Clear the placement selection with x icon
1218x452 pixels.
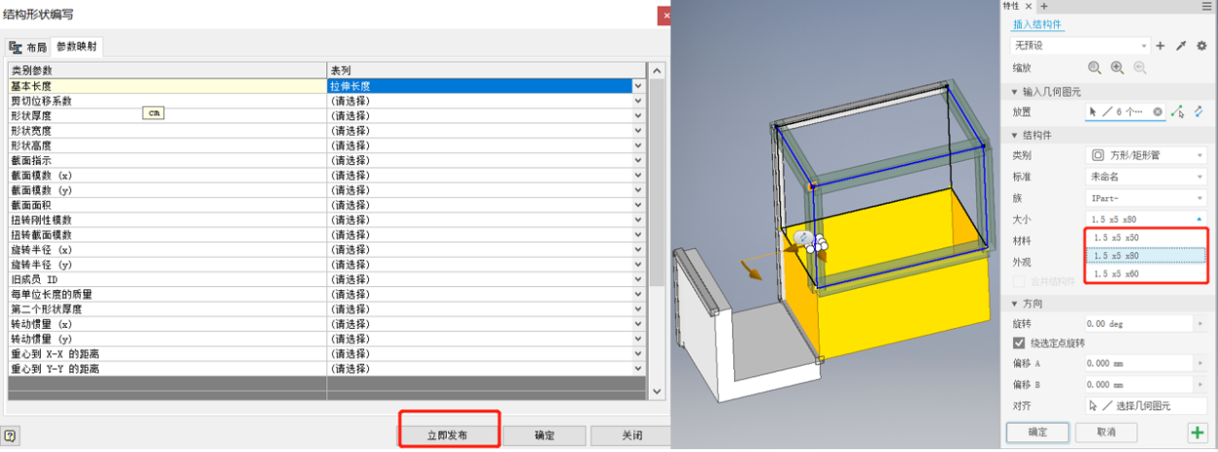tap(1158, 112)
